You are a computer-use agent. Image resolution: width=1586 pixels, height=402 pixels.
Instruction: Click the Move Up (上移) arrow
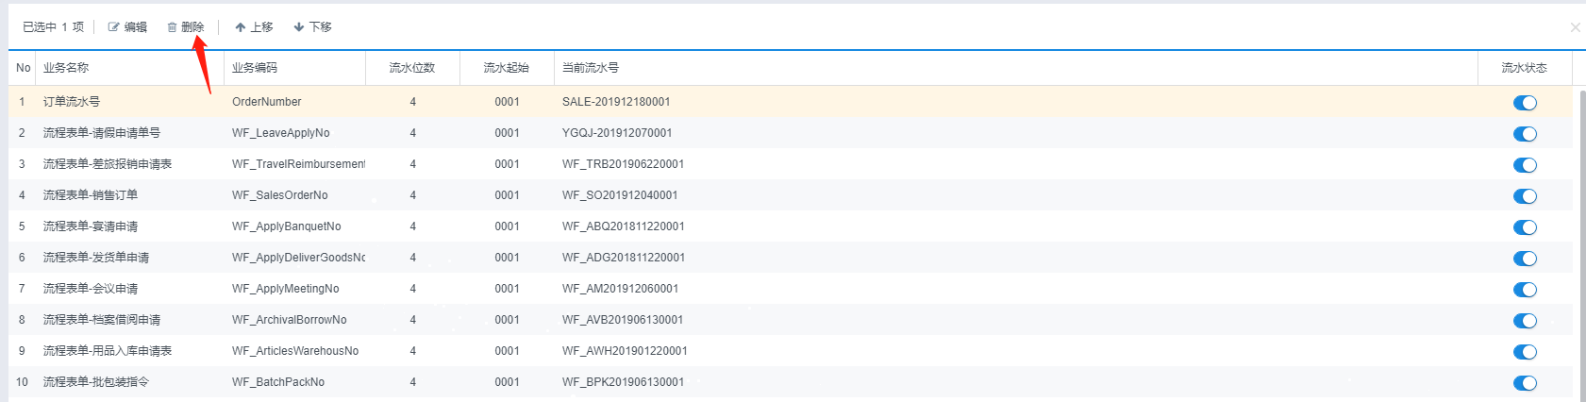[241, 27]
